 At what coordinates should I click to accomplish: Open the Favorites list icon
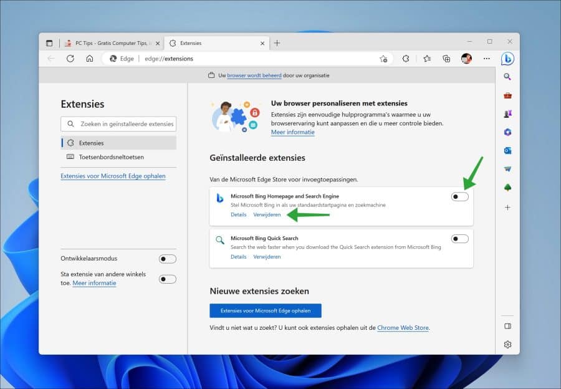pos(427,59)
